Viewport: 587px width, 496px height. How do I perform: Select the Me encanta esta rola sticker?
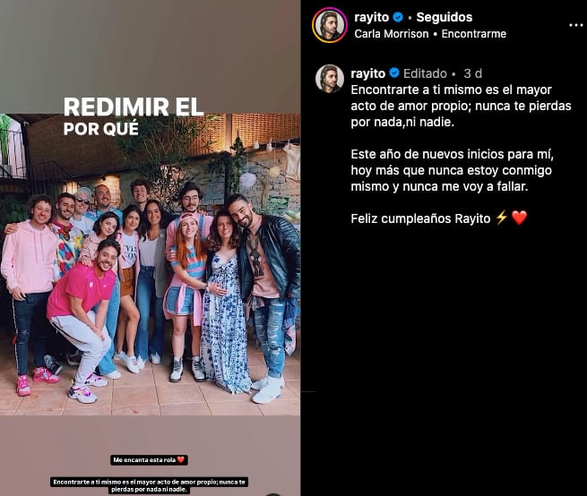coord(149,459)
